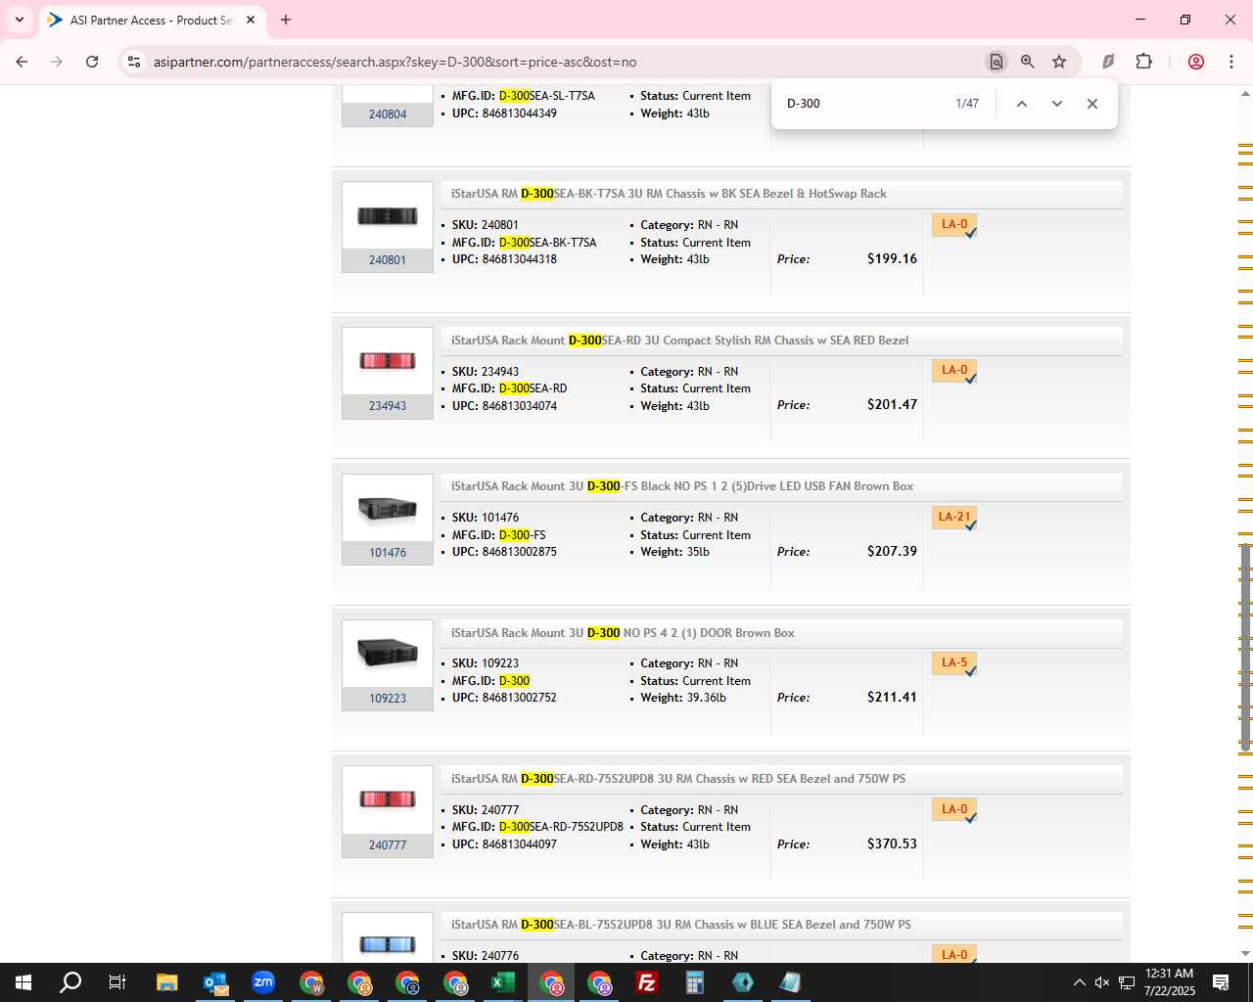Open Zoom from the taskbar
The height and width of the screenshot is (1002, 1253).
pos(262,982)
